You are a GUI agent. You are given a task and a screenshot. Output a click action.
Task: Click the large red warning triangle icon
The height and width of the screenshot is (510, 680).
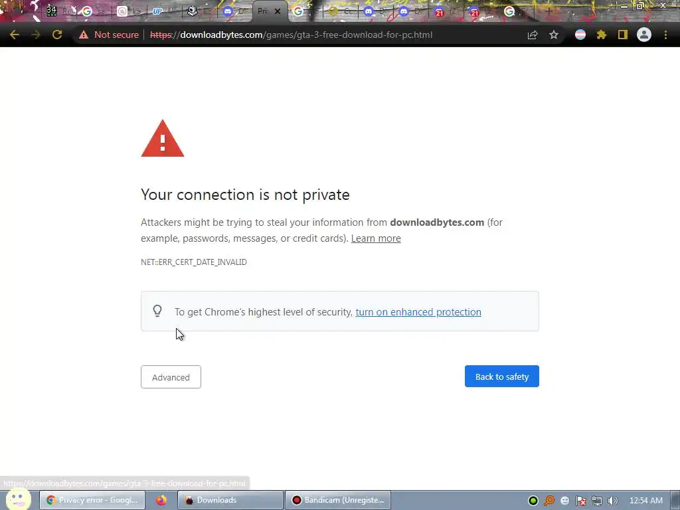pos(163,138)
